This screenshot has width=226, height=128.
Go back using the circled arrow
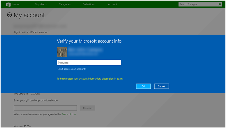pyautogui.click(x=9, y=15)
